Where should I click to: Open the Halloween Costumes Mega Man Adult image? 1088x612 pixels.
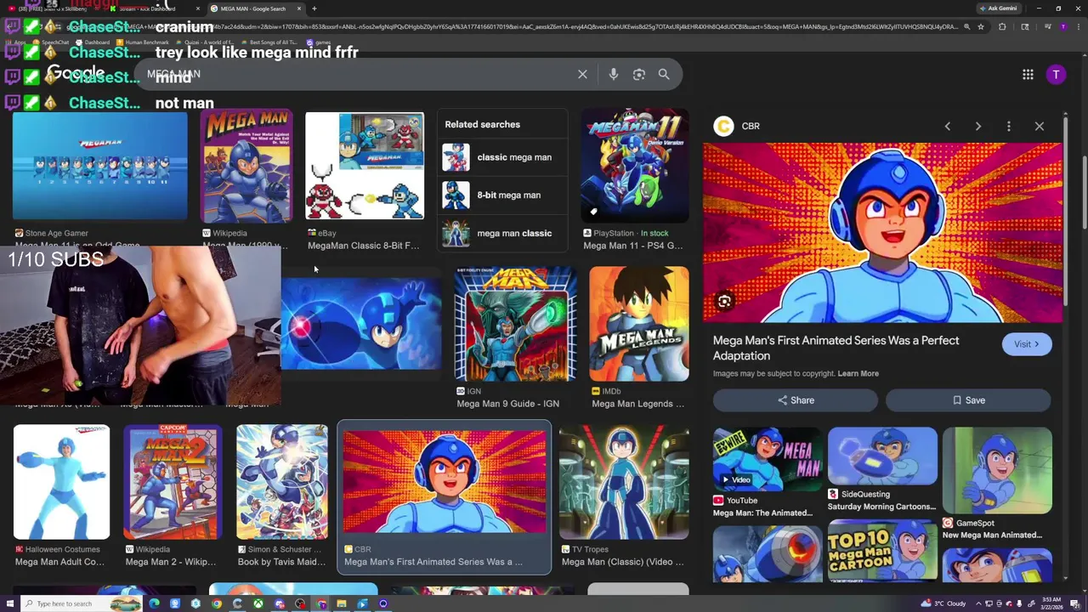[61, 482]
